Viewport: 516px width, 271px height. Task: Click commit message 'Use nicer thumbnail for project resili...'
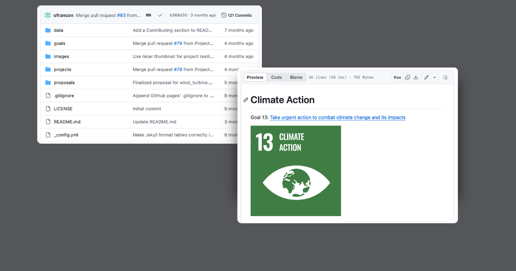pos(173,56)
